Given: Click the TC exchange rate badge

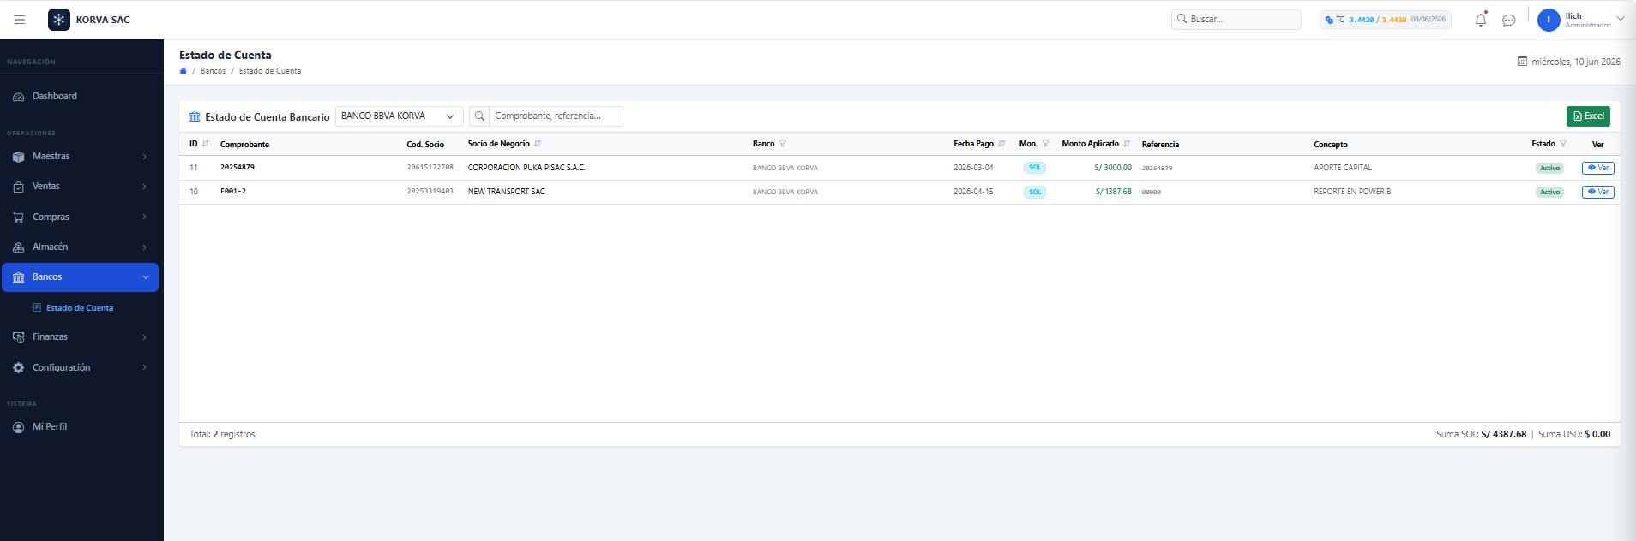Looking at the screenshot, I should [x=1386, y=20].
